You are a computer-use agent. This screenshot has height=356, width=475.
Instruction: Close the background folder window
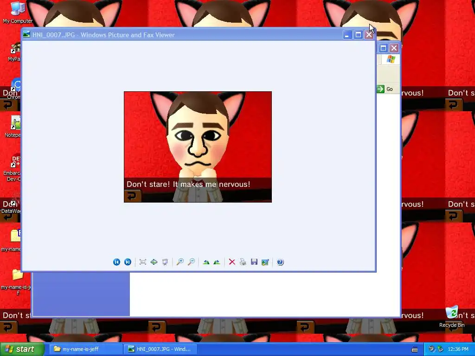[394, 48]
